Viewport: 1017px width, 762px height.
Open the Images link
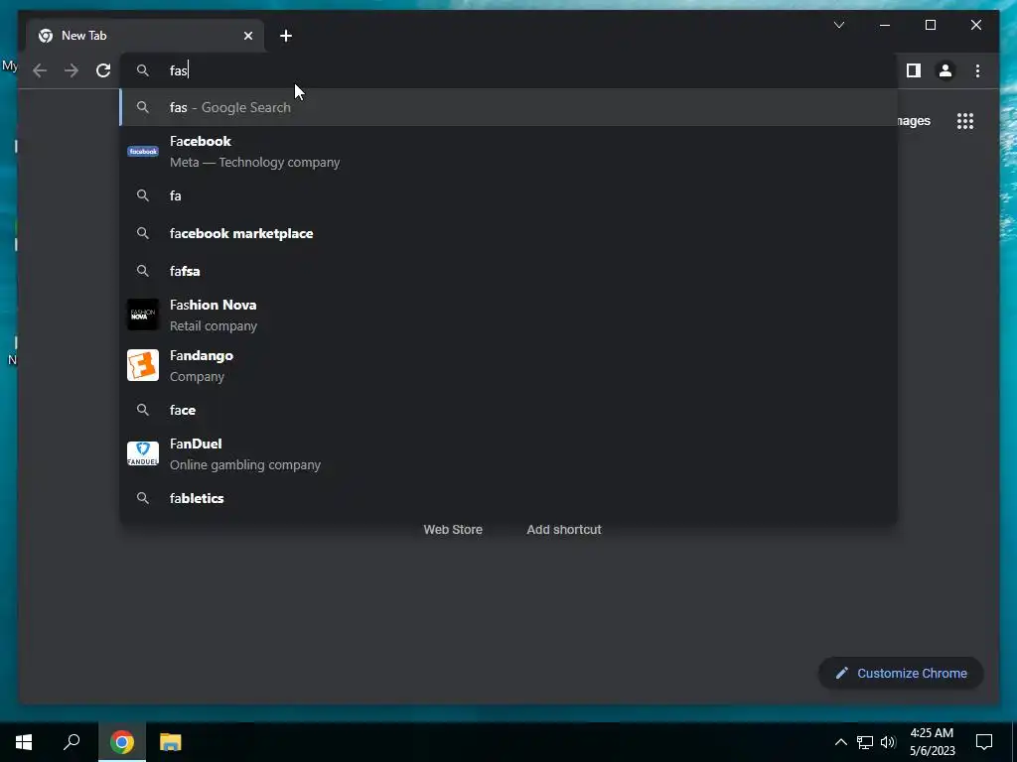click(914, 121)
